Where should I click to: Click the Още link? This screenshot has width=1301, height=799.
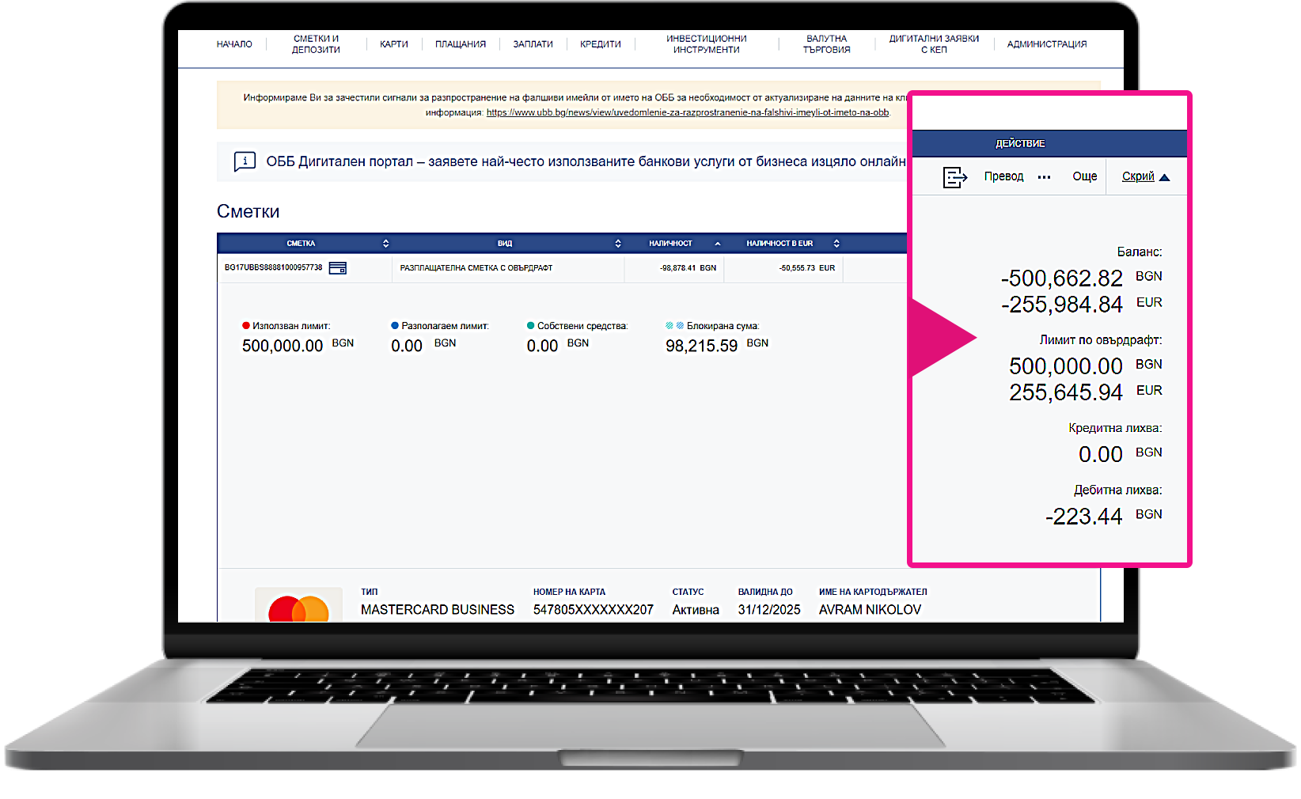pos(1085,176)
